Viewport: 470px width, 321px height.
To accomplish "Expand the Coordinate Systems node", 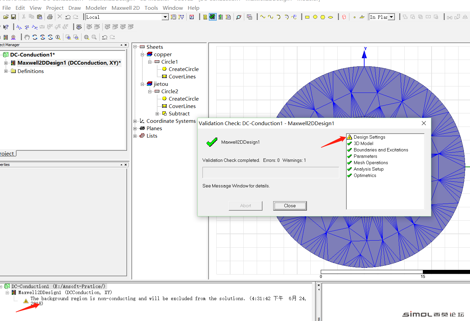I will click(x=135, y=121).
